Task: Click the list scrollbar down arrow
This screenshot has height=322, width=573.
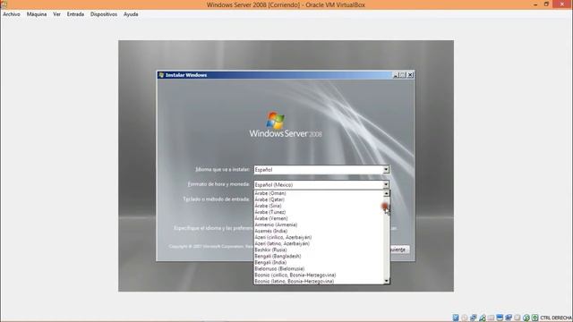Action: tap(386, 280)
